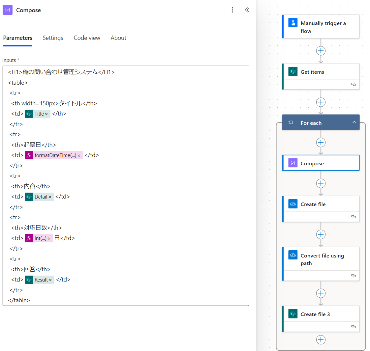Switch to the Parameters tab
The width and height of the screenshot is (370, 351).
tap(18, 38)
